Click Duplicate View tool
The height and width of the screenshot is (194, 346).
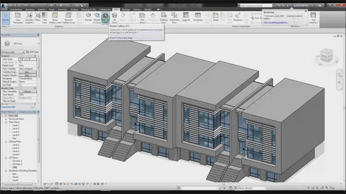[175, 18]
